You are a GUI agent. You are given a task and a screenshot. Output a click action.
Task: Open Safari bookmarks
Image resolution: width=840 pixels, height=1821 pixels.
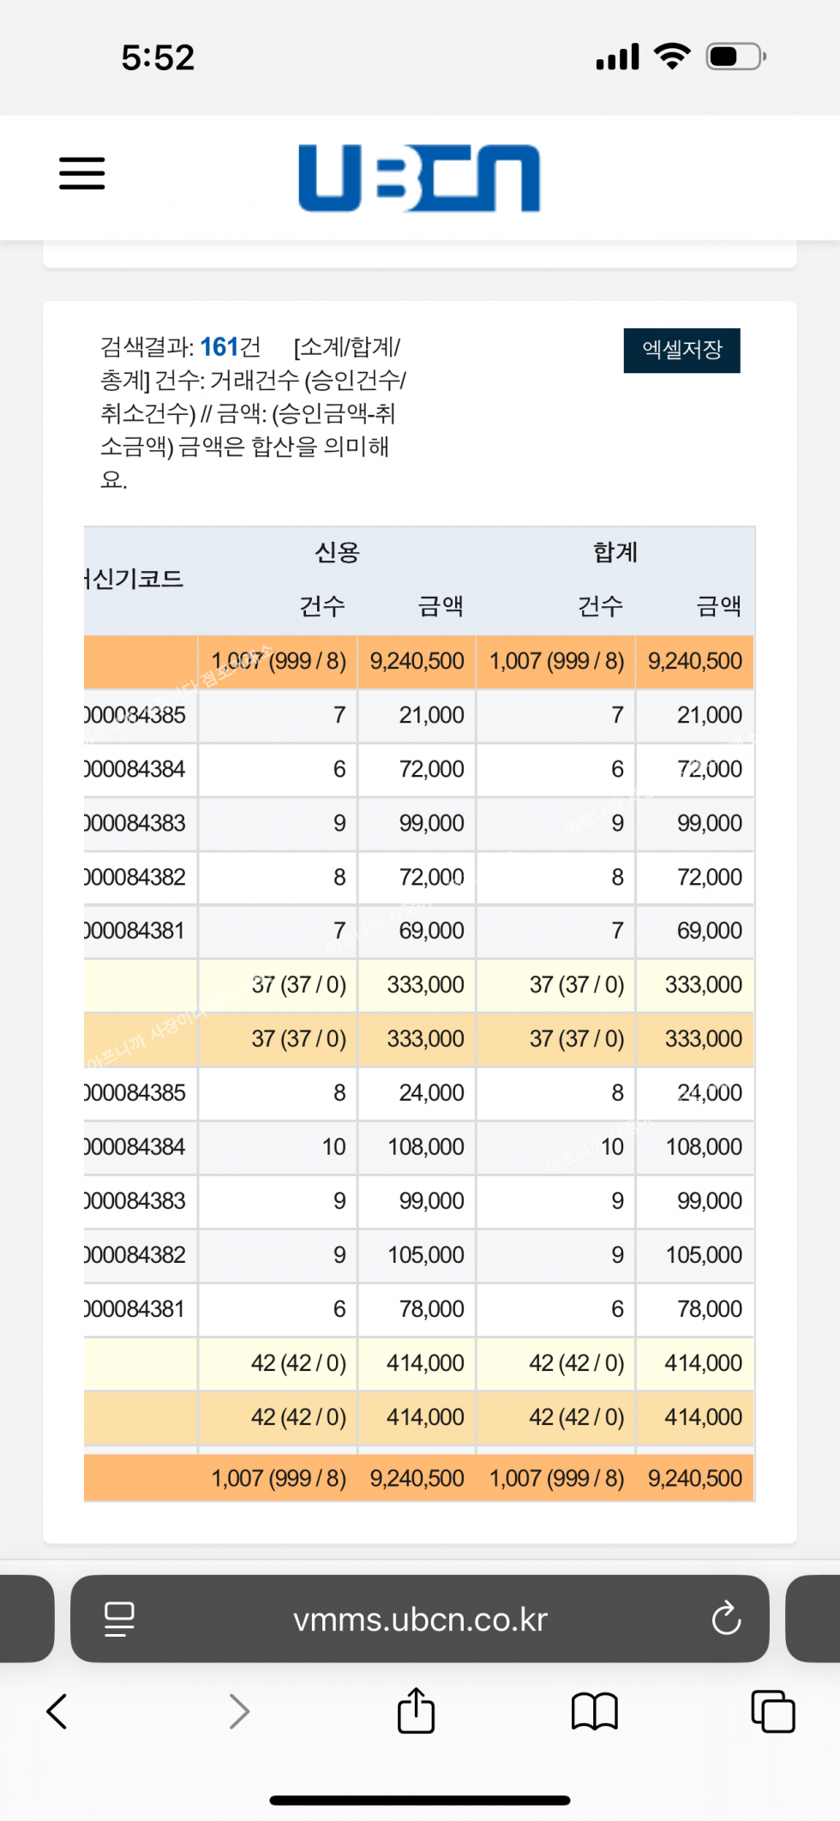click(x=594, y=1711)
